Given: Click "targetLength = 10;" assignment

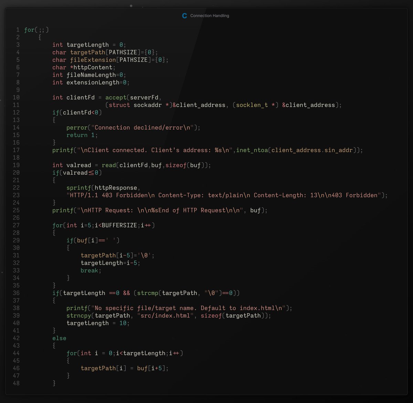Looking at the screenshot, I should (x=98, y=323).
